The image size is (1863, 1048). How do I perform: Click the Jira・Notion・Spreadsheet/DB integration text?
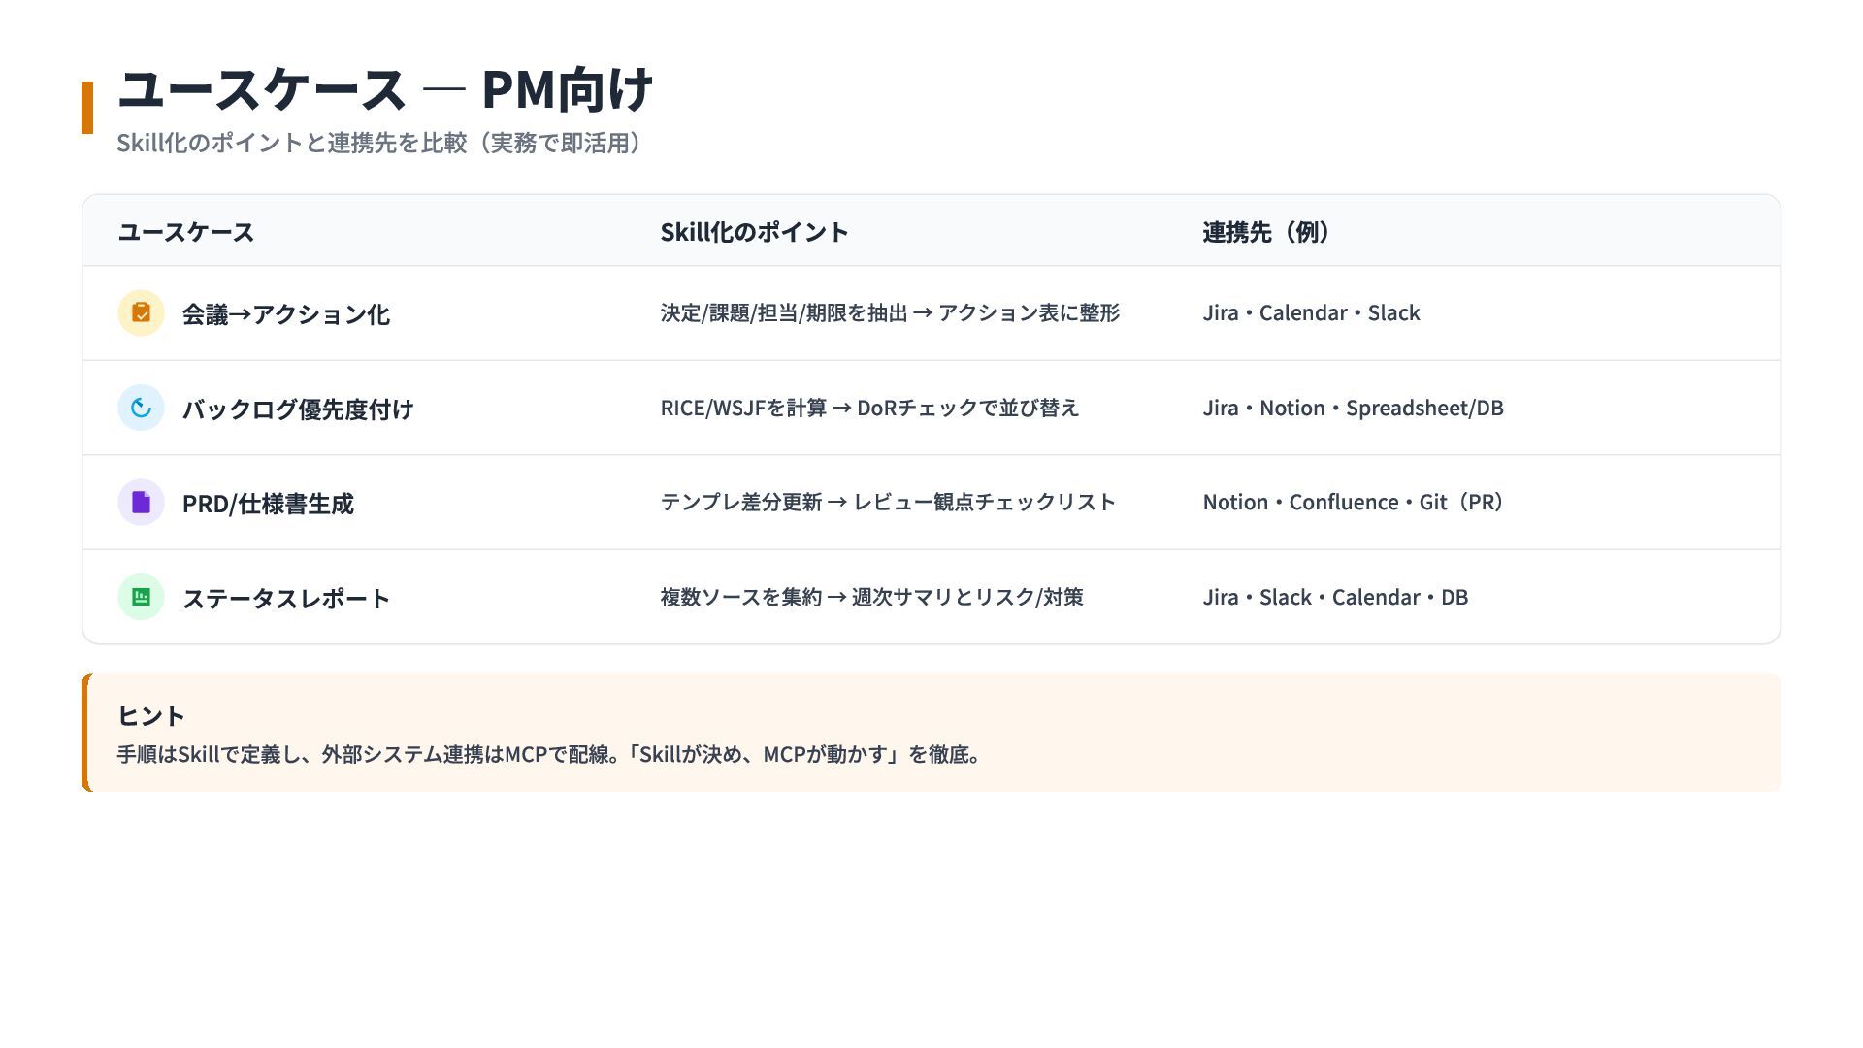(x=1353, y=408)
